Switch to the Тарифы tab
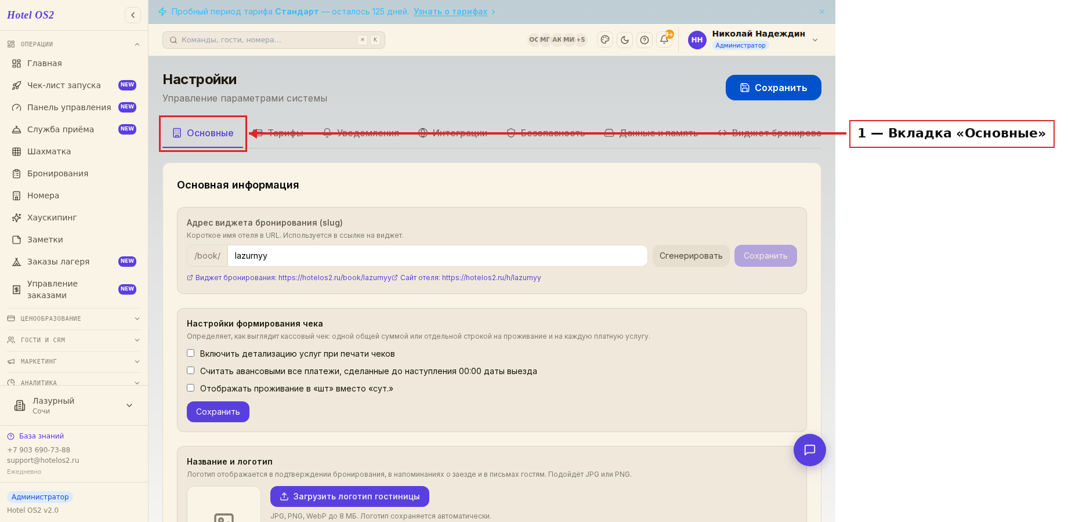1068x522 pixels. (x=279, y=133)
